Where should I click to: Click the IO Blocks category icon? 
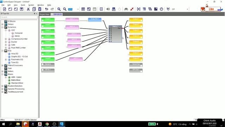click(6, 21)
